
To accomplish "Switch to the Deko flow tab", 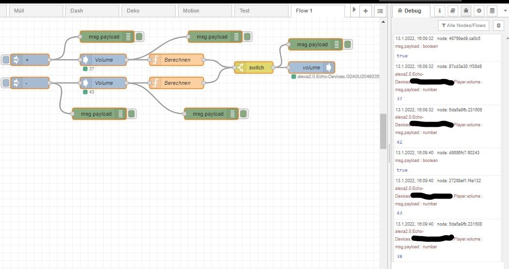I will tap(149, 11).
